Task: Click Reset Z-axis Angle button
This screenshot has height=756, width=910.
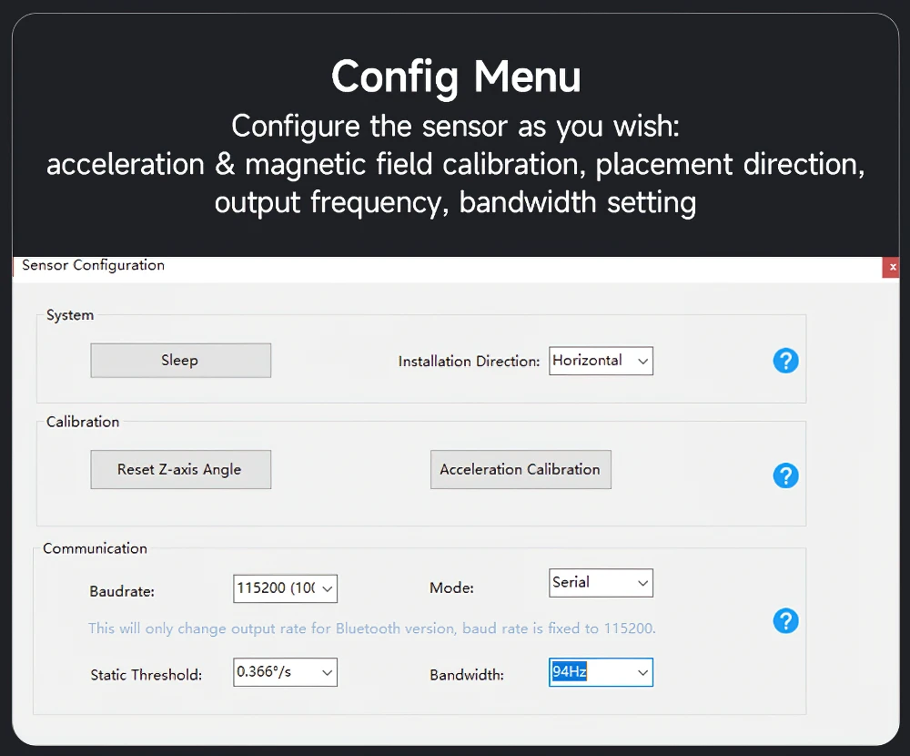Action: click(x=180, y=469)
